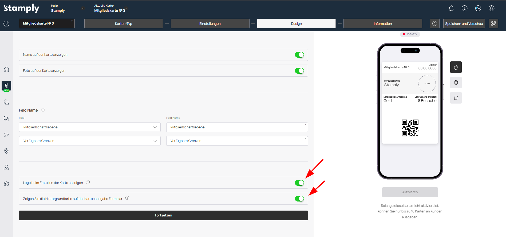The width and height of the screenshot is (506, 237).
Task: Open the QR code icon button
Action: pos(493,23)
